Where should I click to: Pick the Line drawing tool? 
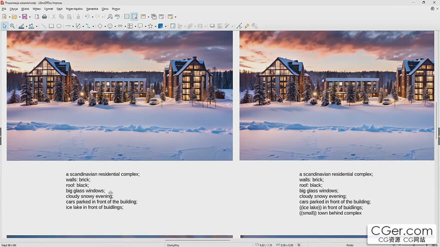pyautogui.click(x=43, y=26)
